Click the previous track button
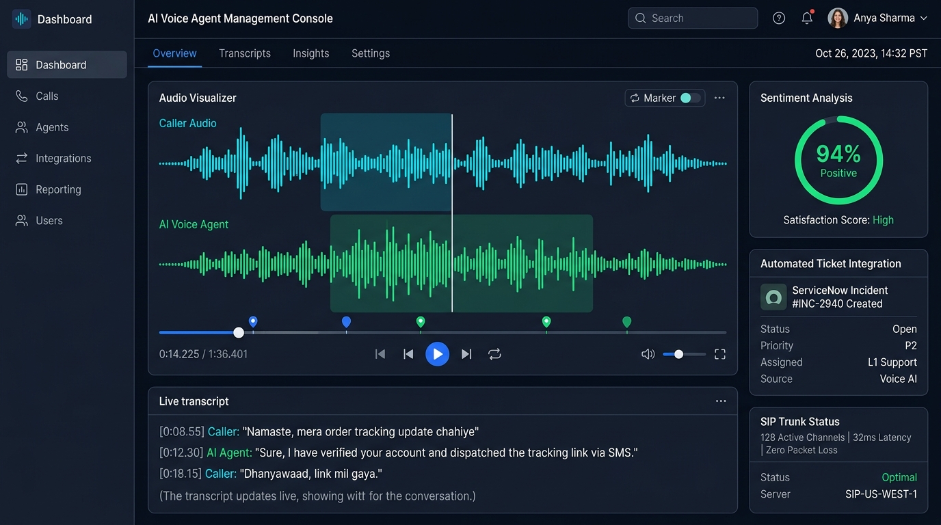Screen dimensions: 941x525 click(408, 354)
